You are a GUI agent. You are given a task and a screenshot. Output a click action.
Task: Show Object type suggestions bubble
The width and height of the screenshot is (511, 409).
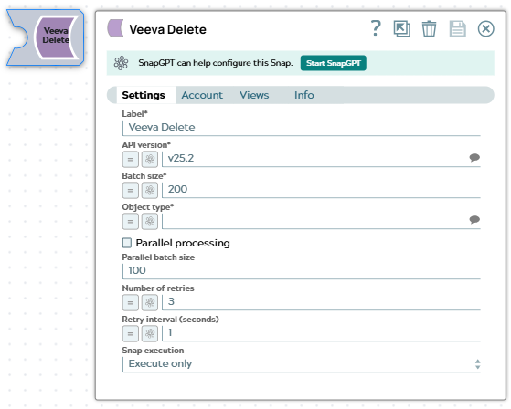[x=474, y=220]
